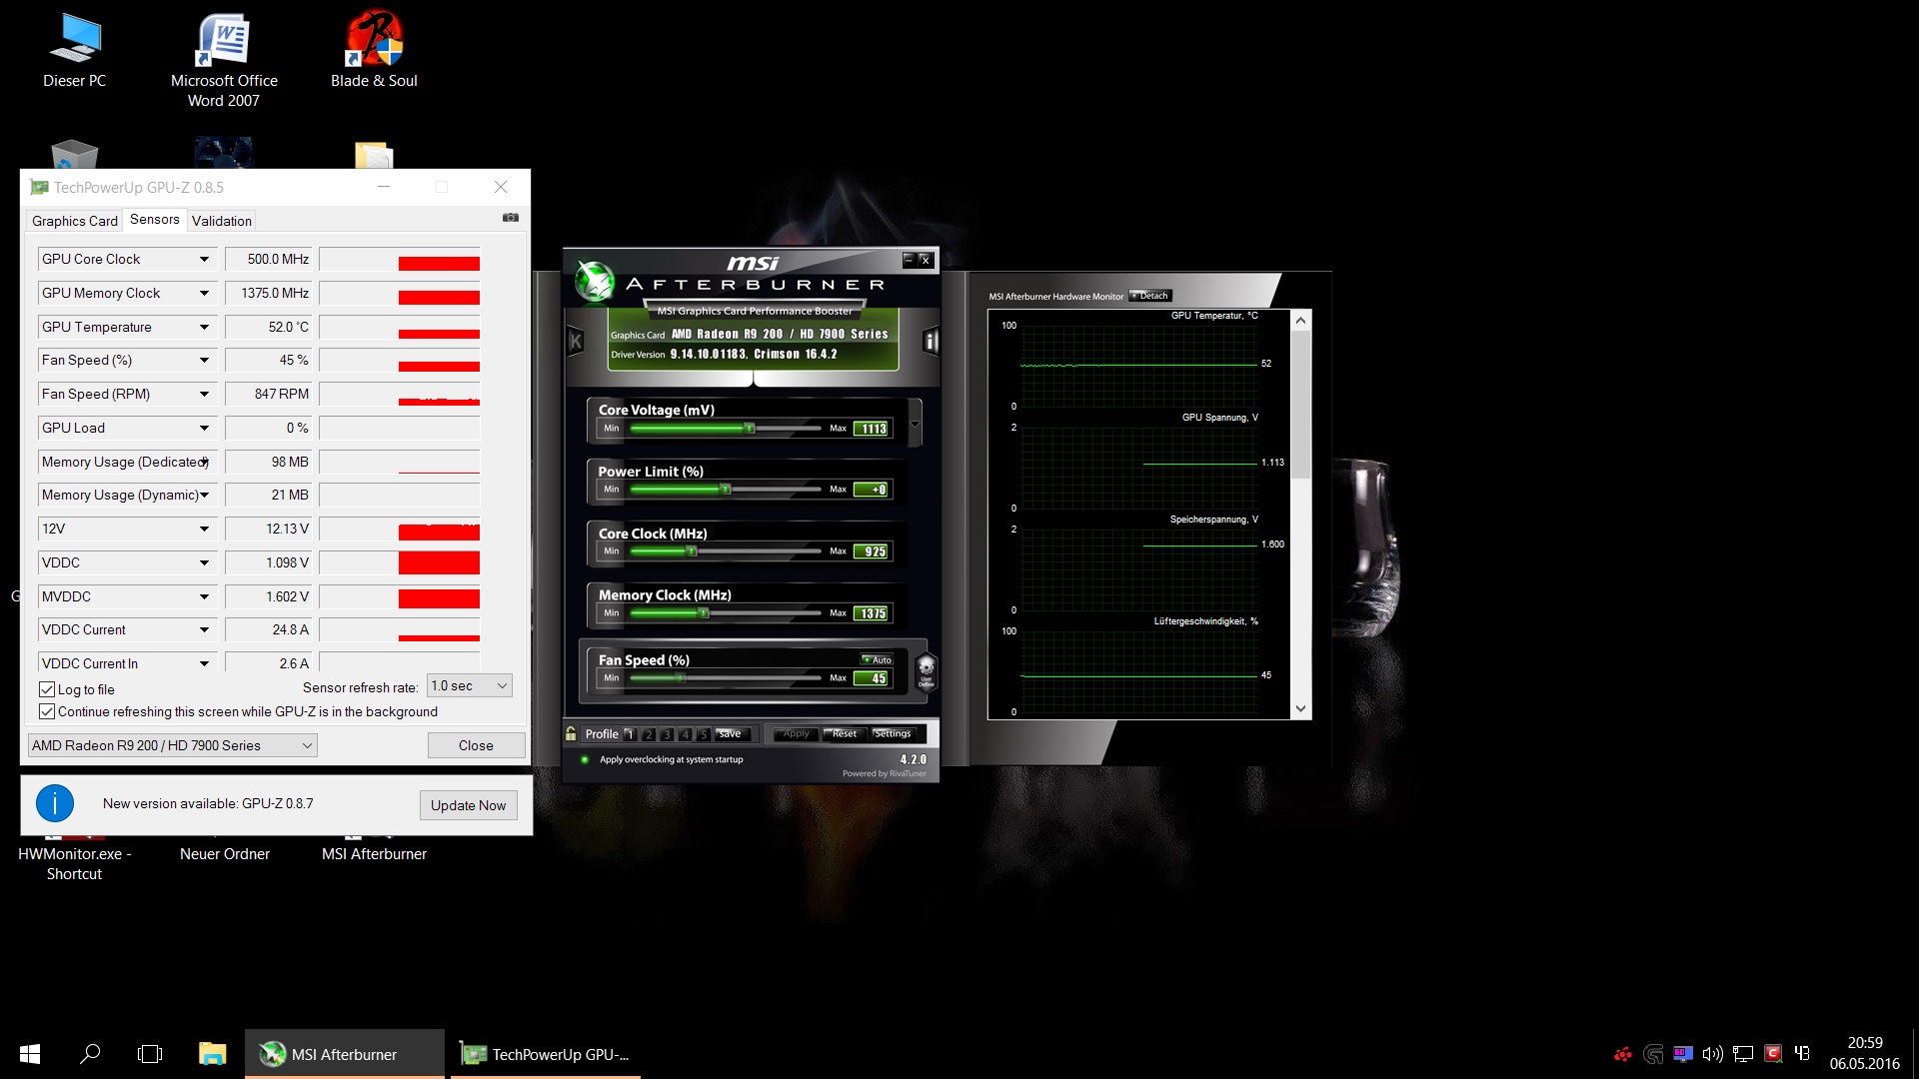This screenshot has width=1919, height=1079.
Task: Open Kombustor via the K side button
Action: pos(576,342)
